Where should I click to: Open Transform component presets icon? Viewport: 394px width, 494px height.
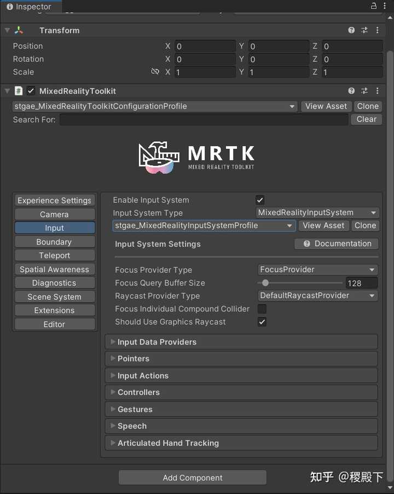click(364, 30)
